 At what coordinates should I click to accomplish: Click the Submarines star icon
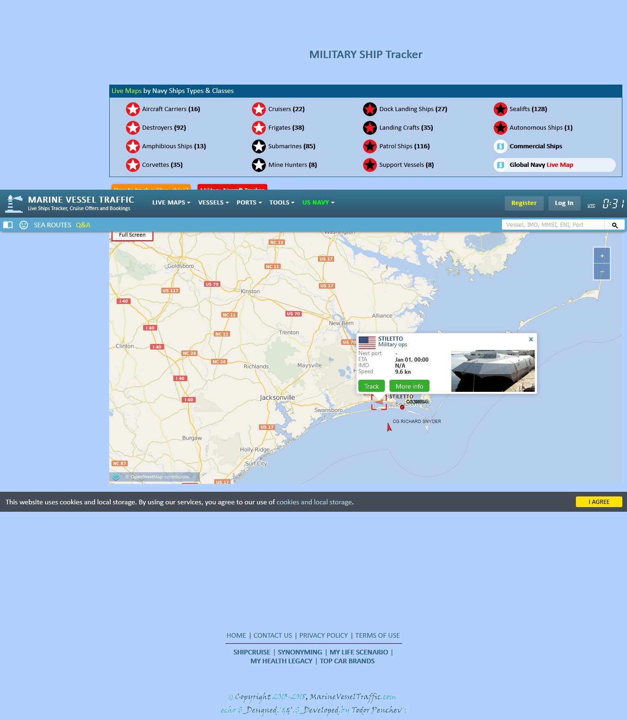pyautogui.click(x=259, y=146)
